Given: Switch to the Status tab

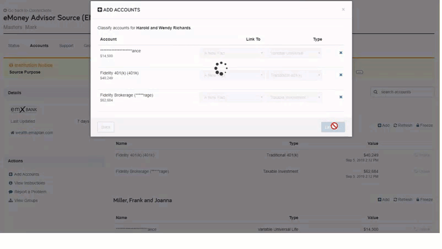Looking at the screenshot, I should point(14,46).
